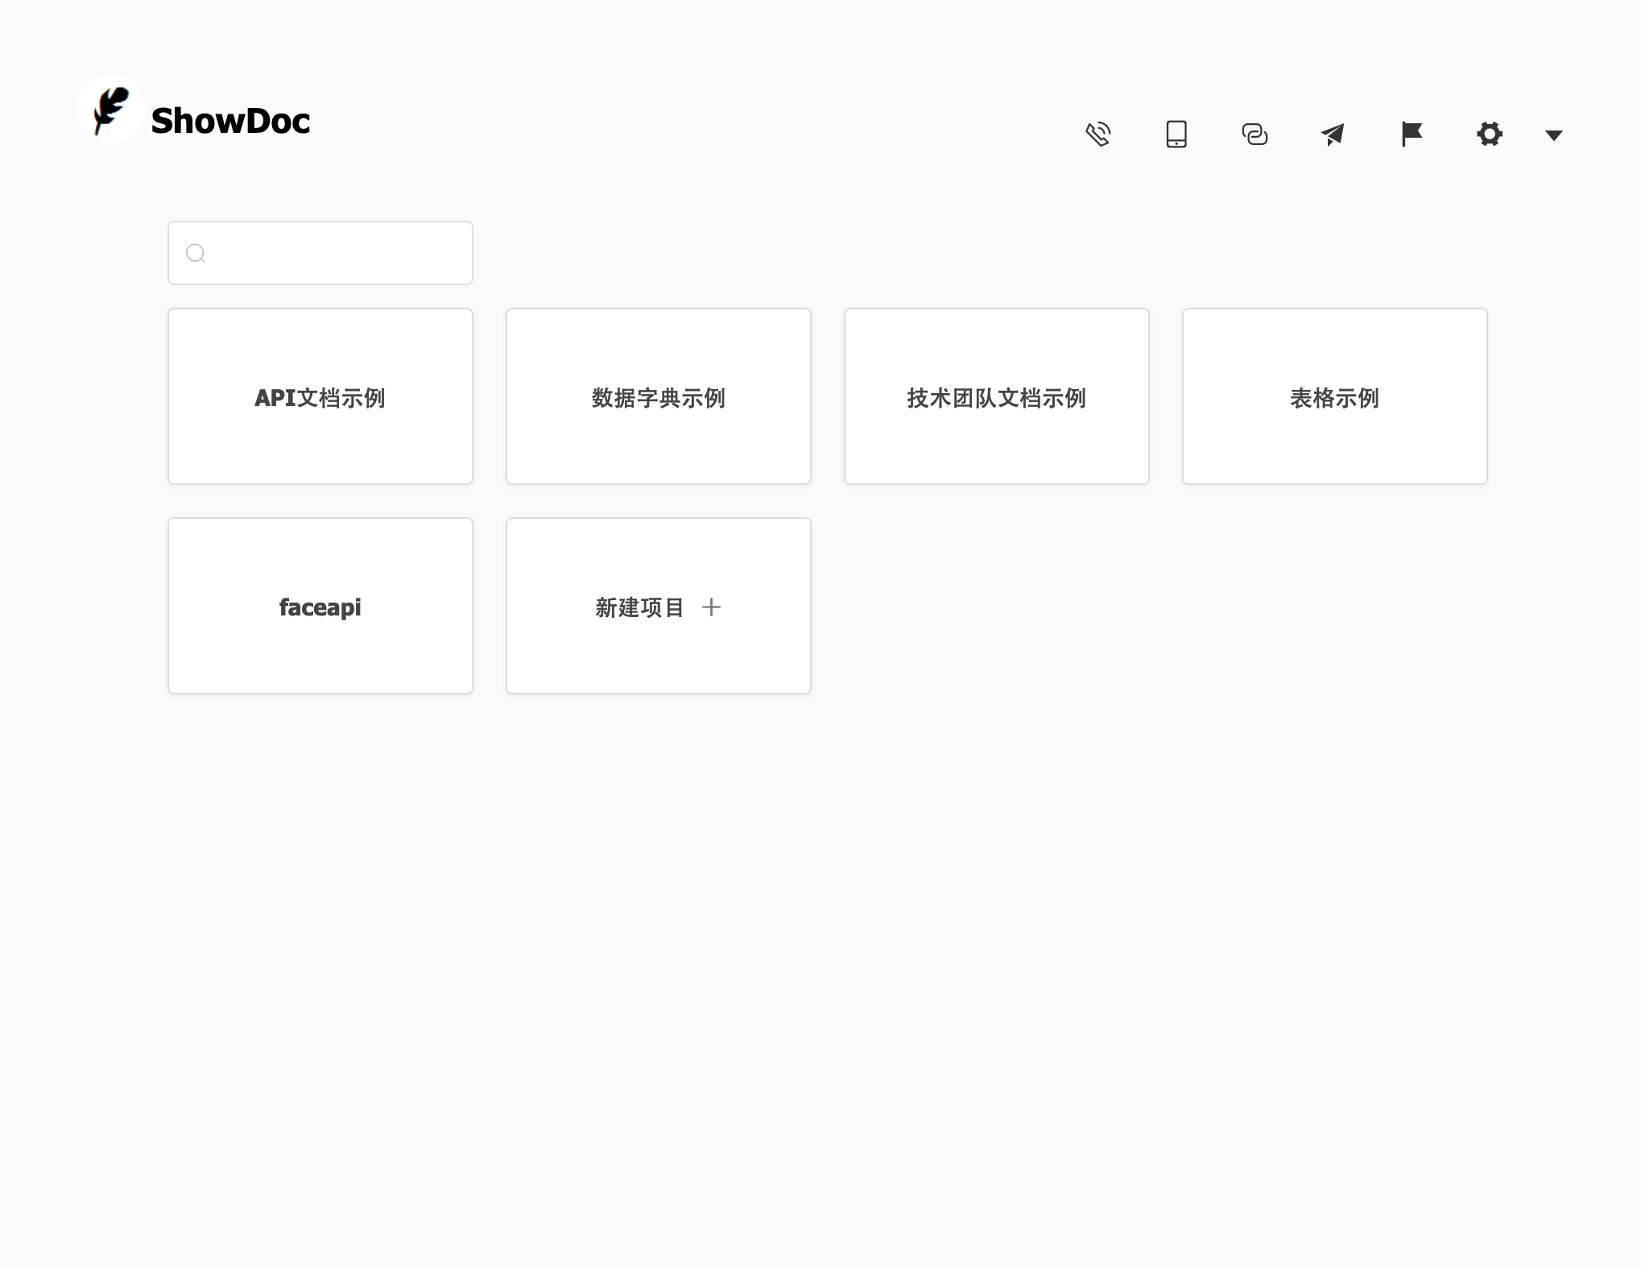Click the faceapi title text
1641x1268 pixels.
point(320,607)
